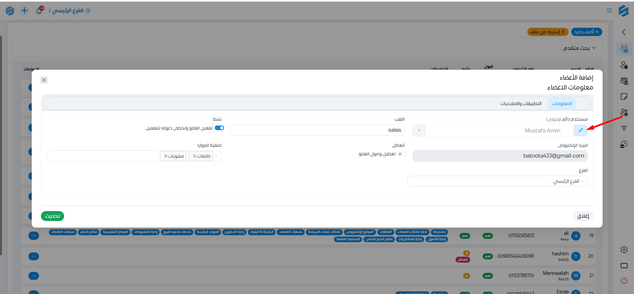Toggle the تعطيل وصول العضو switch
634x294 pixels.
(x=402, y=154)
